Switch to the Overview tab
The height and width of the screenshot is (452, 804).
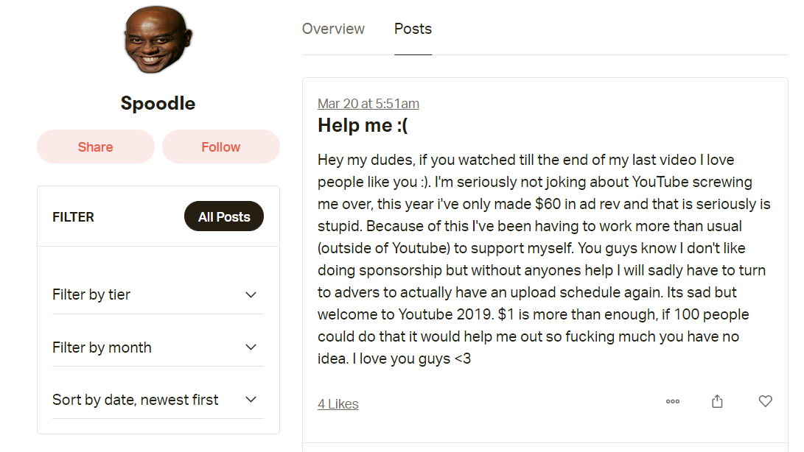point(333,29)
